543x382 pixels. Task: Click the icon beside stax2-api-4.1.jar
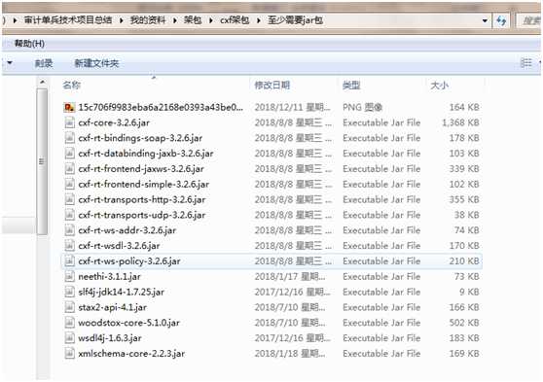tap(69, 307)
